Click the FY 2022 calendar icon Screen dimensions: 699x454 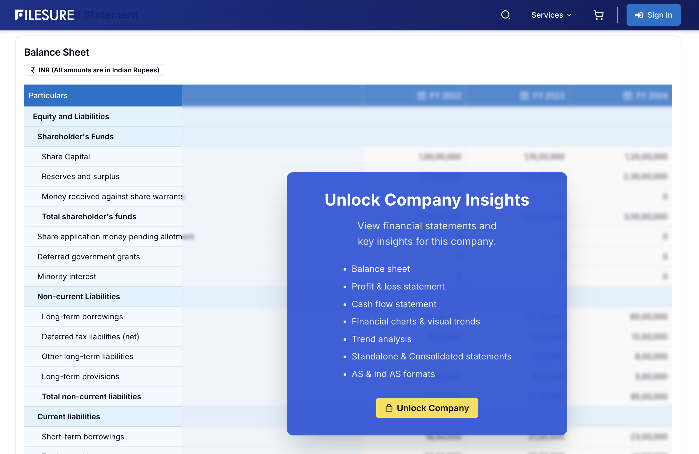pos(421,96)
